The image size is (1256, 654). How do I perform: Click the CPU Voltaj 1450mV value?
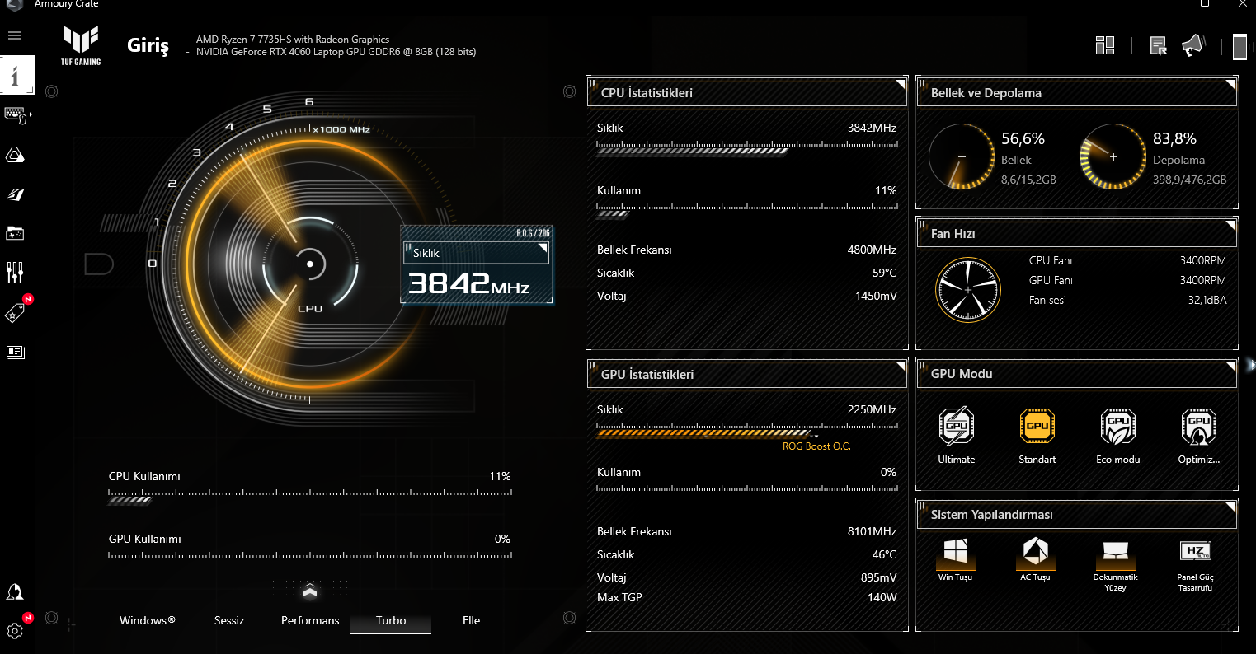[876, 296]
